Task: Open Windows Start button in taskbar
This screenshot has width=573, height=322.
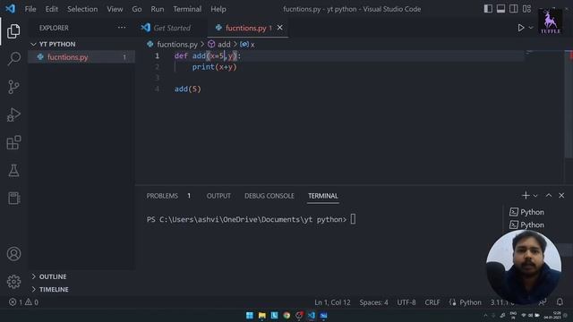Action: click(x=250, y=315)
